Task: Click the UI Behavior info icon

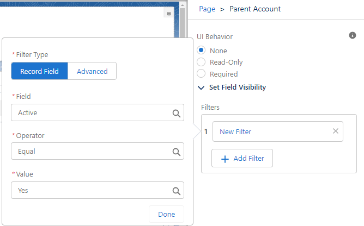Action: click(352, 35)
